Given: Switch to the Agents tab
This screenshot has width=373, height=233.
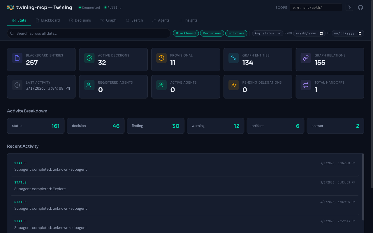Looking at the screenshot, I should click(161, 20).
